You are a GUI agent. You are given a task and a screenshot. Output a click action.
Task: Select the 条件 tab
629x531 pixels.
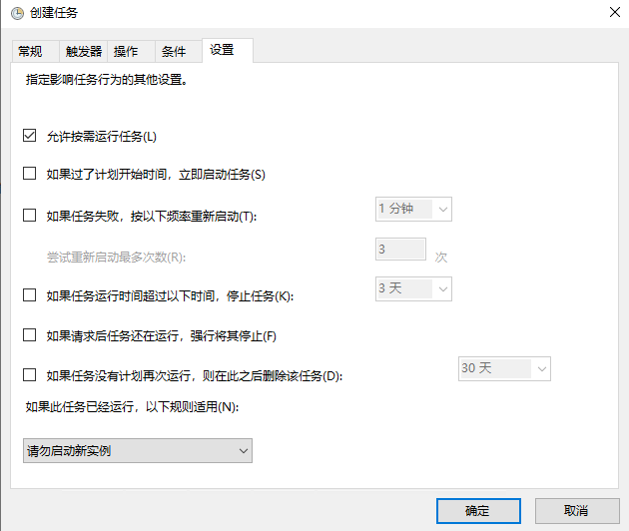point(179,51)
